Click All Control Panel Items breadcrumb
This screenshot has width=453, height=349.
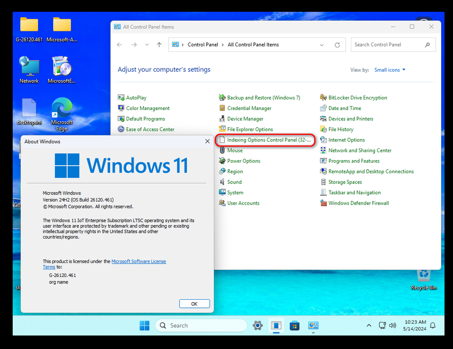pyautogui.click(x=253, y=45)
